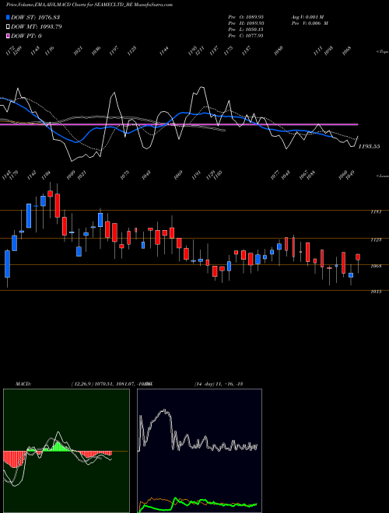Click the white DOW MT legend swatch
The image size is (389, 513).
(x=8, y=27)
